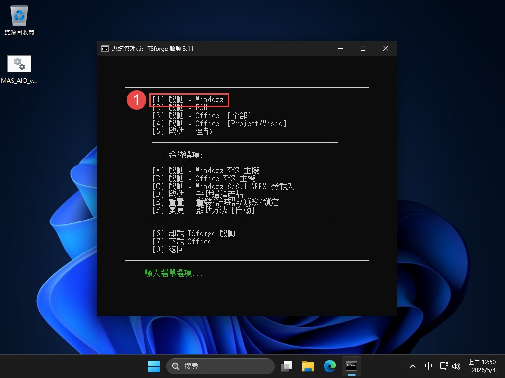
Task: Click the heading "進階選項:"
Action: [185, 155]
